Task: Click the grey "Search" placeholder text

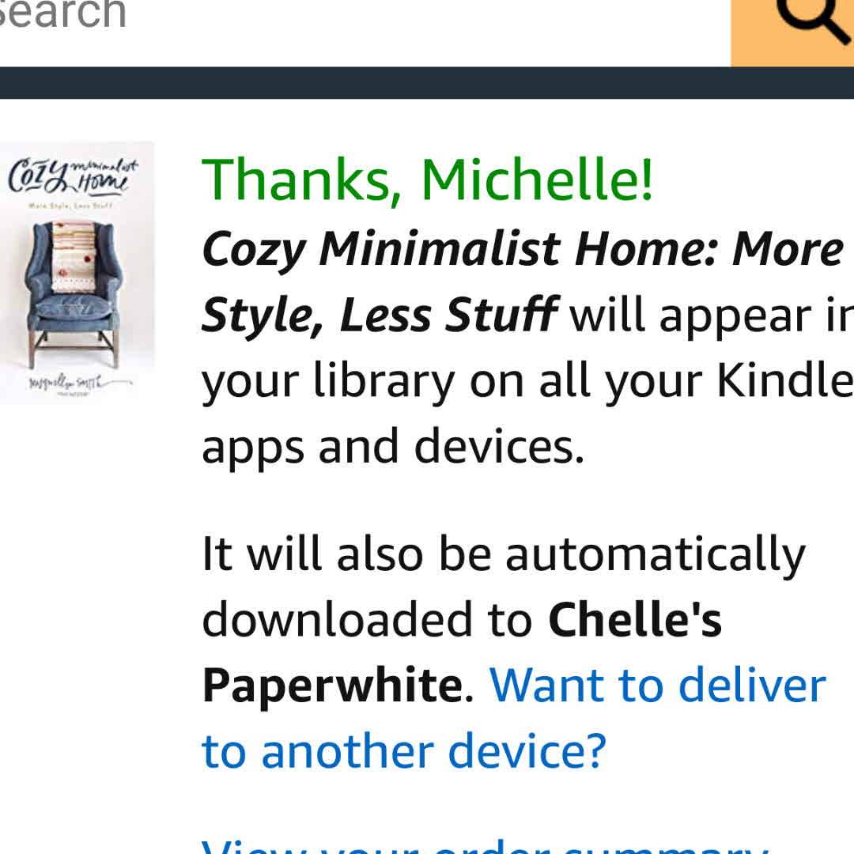Action: click(x=62, y=13)
